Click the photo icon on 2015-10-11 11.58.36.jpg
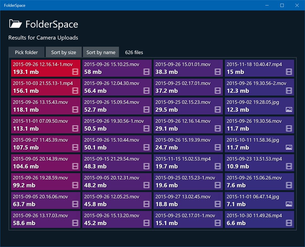The height and width of the screenshot is (247, 305). point(289,147)
